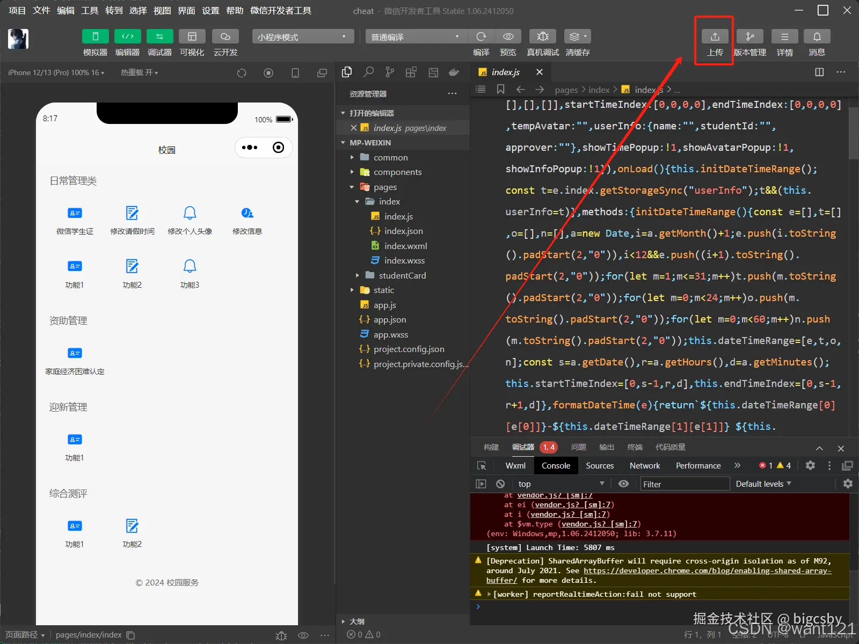
Task: Open the details panel icon
Action: coord(785,36)
